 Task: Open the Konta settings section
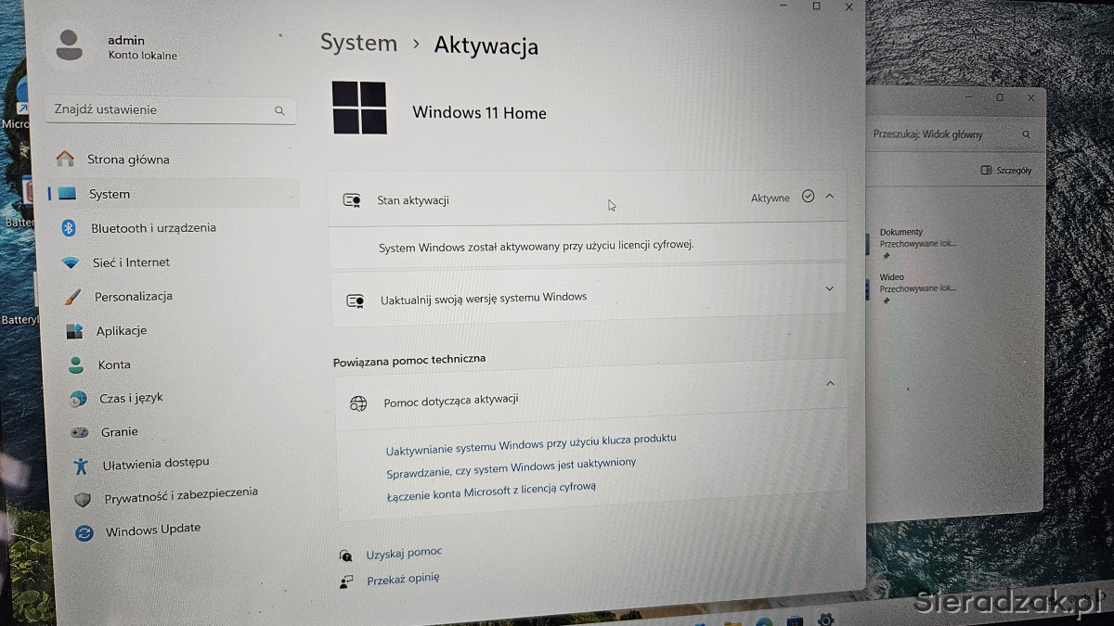113,365
